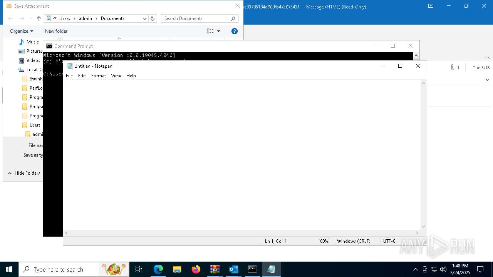Open the Notepad Help menu
This screenshot has width=493, height=277.
[131, 76]
